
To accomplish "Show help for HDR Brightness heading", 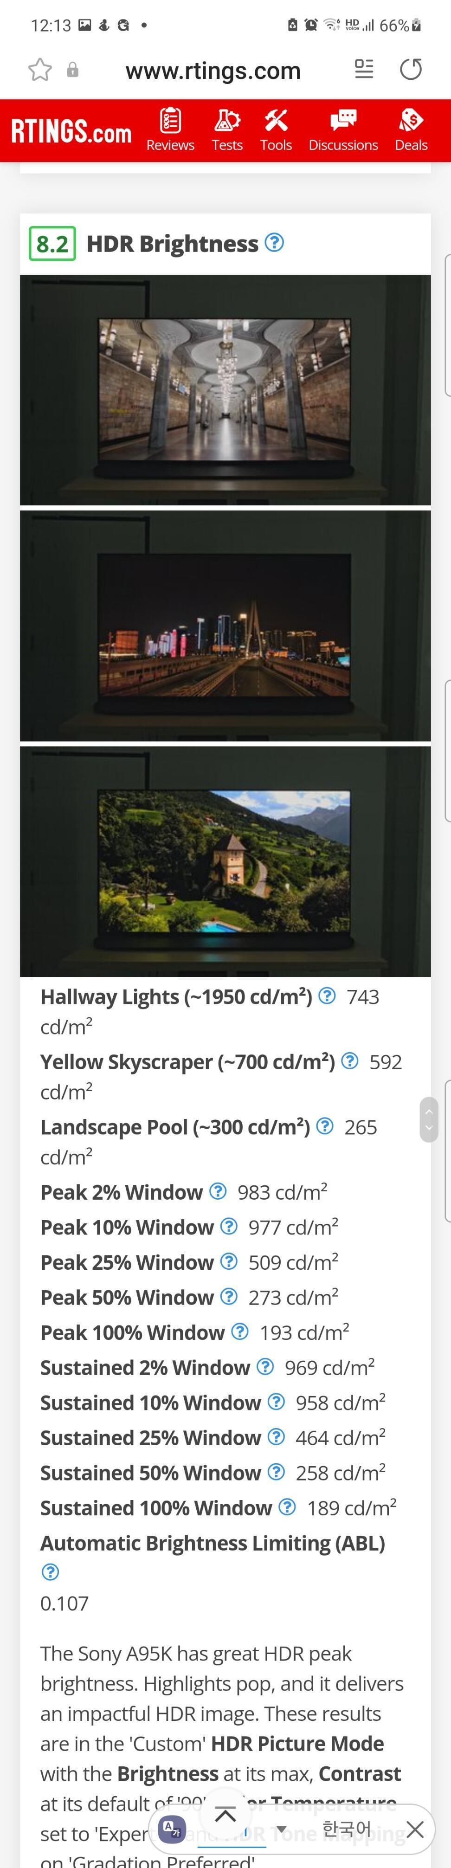I will [274, 243].
